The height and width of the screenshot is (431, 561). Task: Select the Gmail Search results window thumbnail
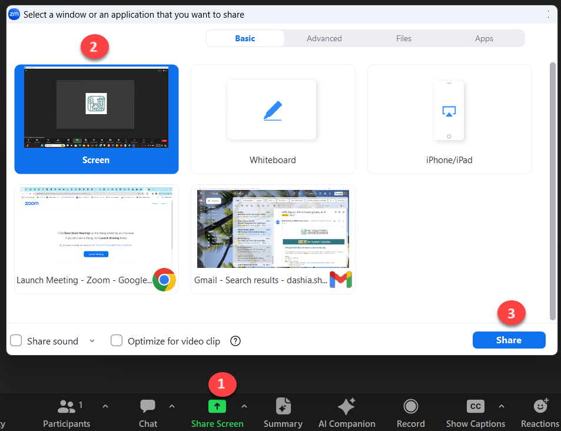tap(273, 230)
